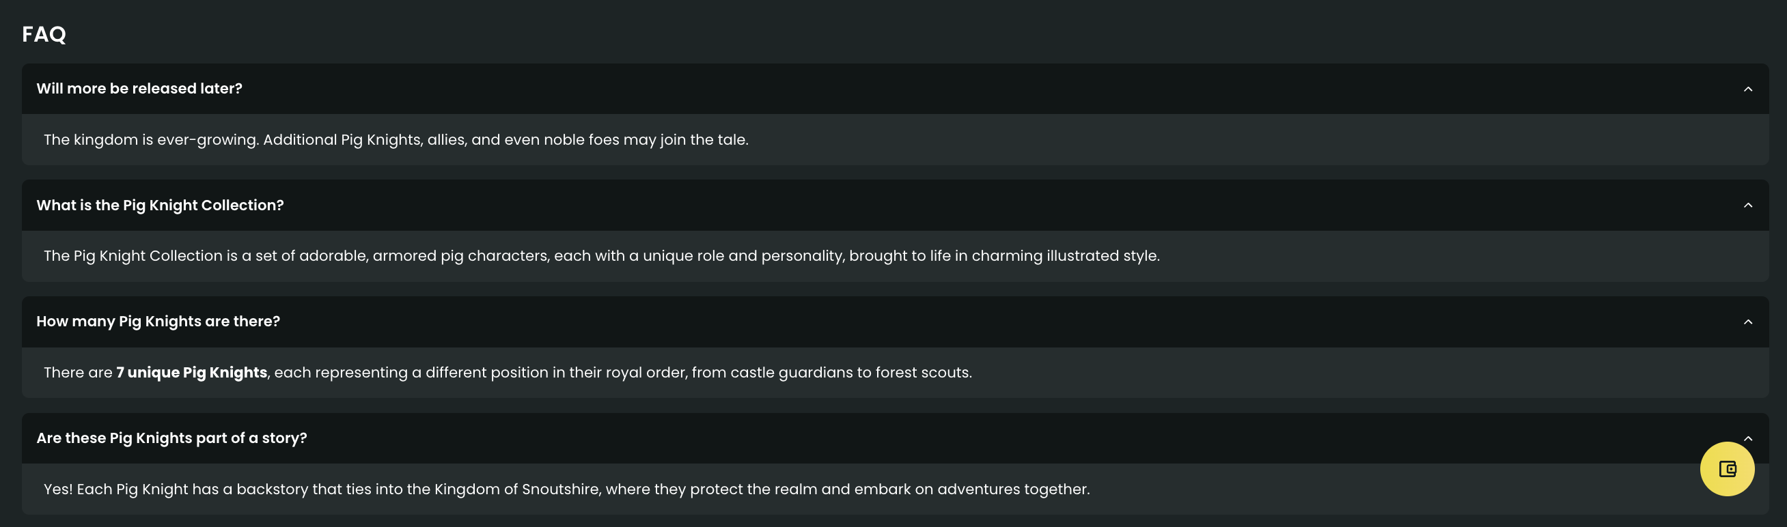Screen dimensions: 1787x527
Task: Click the Kingdom of Snoutshire answer text
Action: [x=566, y=489]
